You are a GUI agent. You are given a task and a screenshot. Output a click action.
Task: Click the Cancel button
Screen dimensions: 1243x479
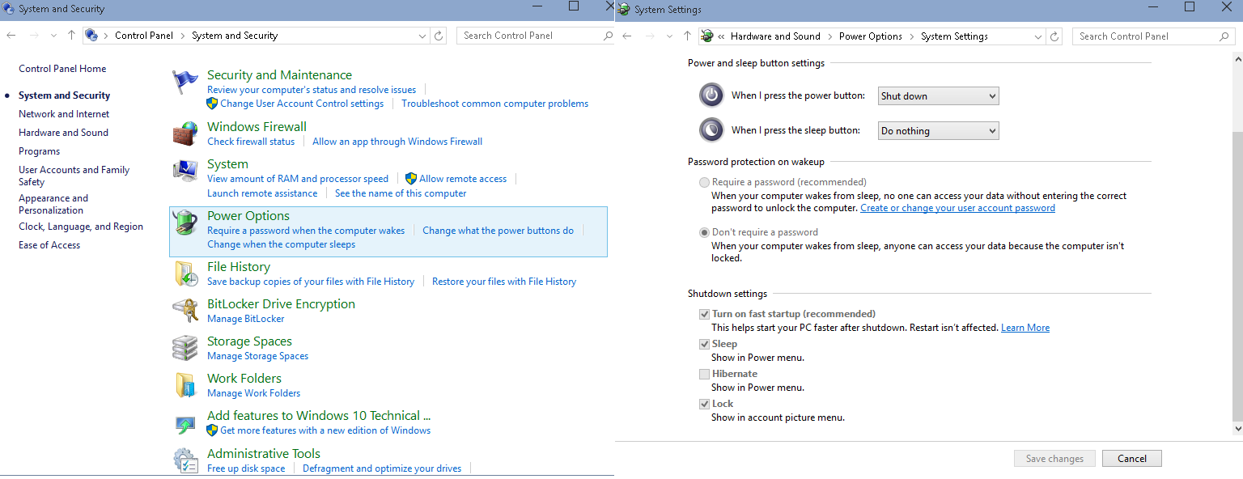(1132, 459)
